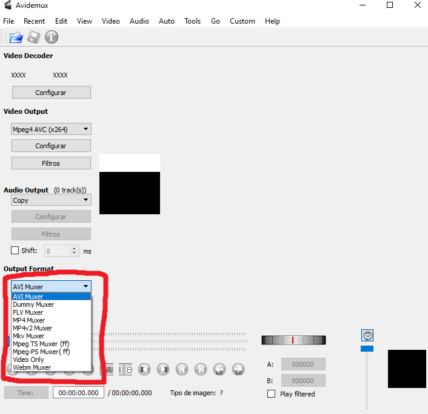Screen dimensions: 428x414
Task: Open the Audio Output Copy dropdown
Action: click(x=51, y=200)
